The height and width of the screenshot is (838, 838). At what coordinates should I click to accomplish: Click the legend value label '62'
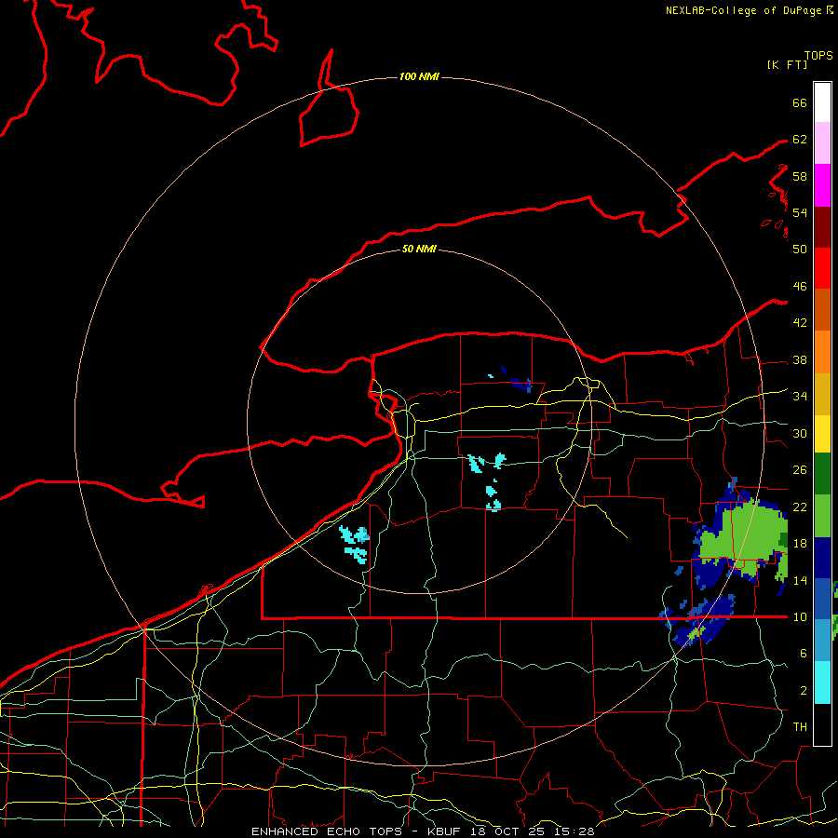[x=800, y=140]
